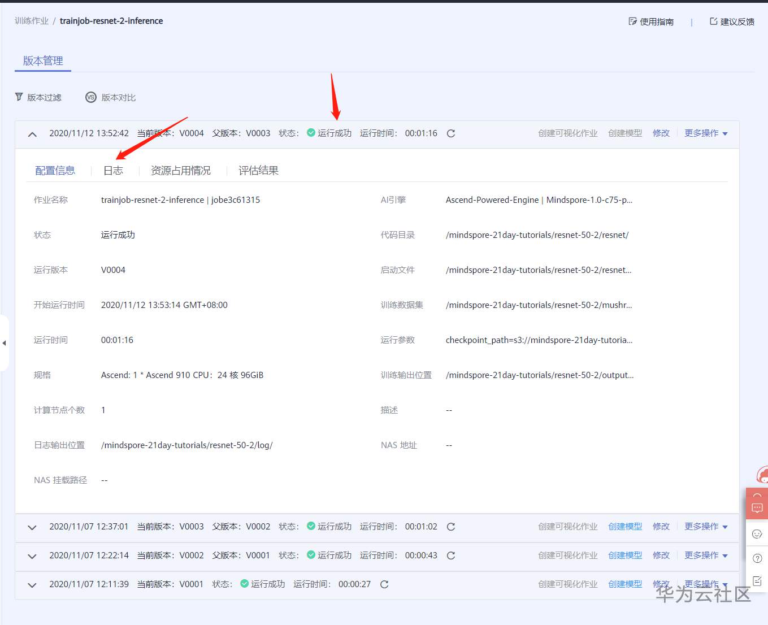Click 创建模型 for version V0002
This screenshot has height=625, width=768.
coord(625,555)
